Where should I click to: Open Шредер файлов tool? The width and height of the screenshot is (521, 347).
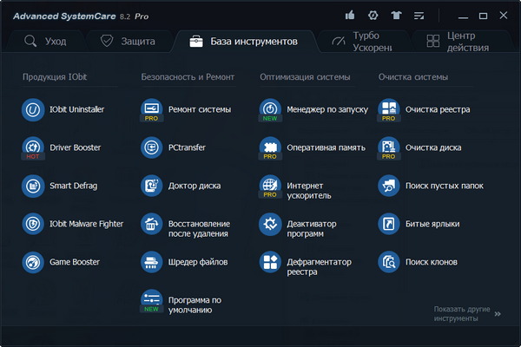[152, 262]
